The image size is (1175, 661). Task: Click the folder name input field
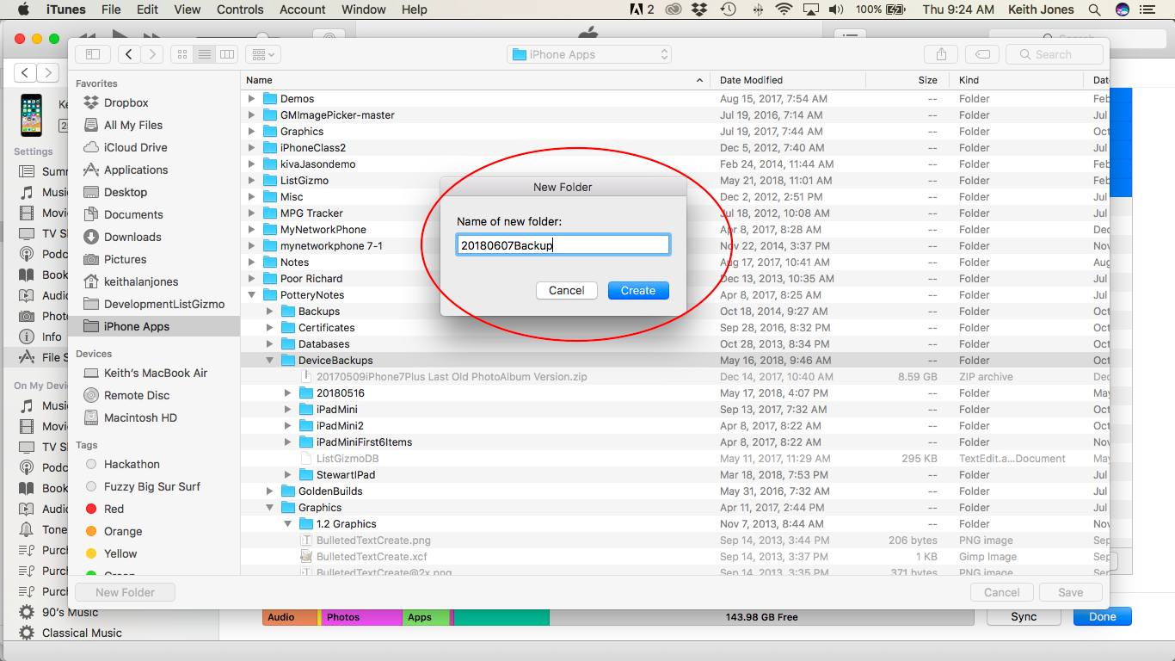(563, 245)
